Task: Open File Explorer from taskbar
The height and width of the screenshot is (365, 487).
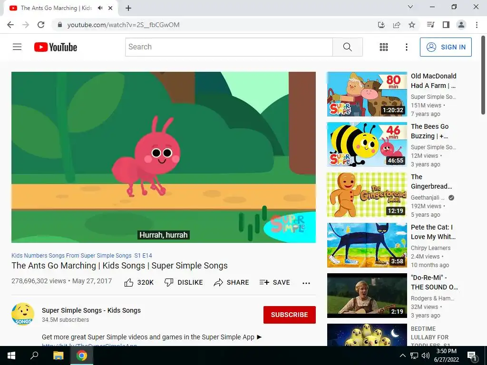Action: coord(58,355)
